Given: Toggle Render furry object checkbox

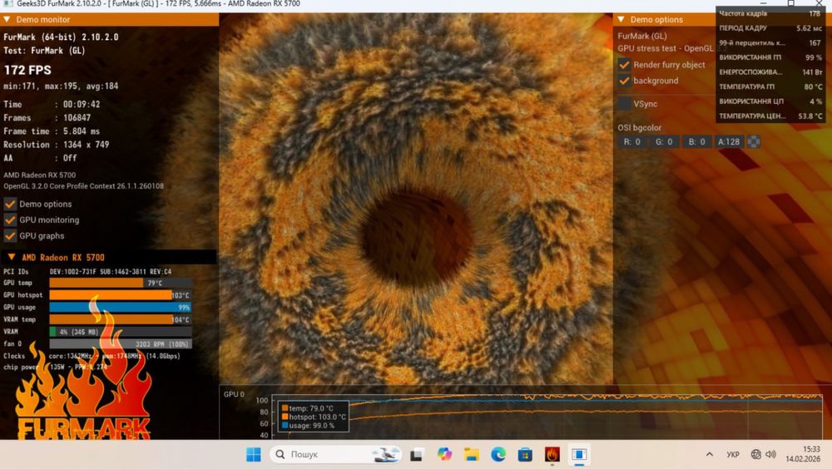Looking at the screenshot, I should (x=625, y=65).
